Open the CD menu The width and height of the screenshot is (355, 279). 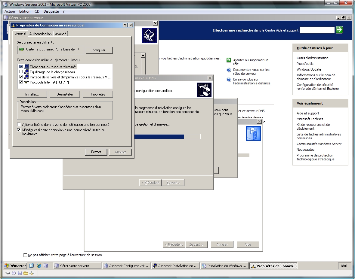pyautogui.click(x=37, y=11)
